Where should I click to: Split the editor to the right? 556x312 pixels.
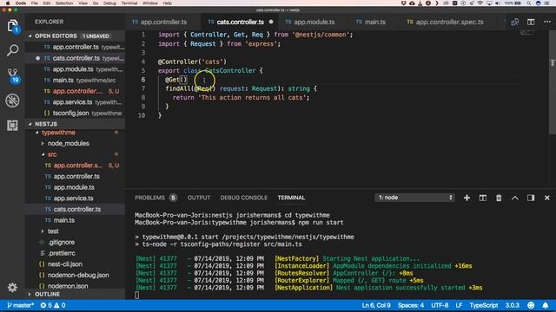[x=531, y=22]
